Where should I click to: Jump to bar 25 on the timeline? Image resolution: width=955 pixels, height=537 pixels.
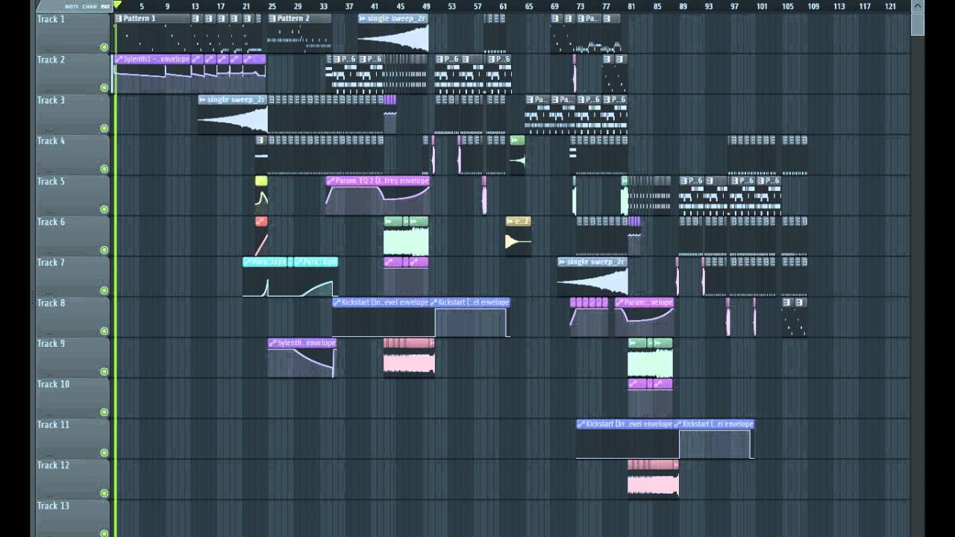click(272, 6)
